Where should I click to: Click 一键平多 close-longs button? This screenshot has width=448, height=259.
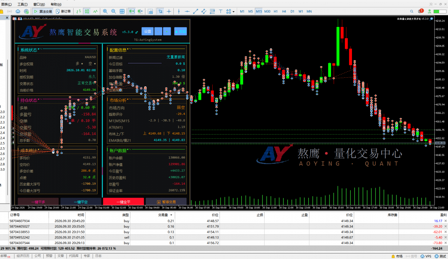click(x=38, y=201)
